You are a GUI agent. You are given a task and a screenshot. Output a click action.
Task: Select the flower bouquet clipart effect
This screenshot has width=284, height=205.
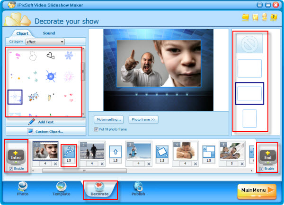tap(33, 97)
